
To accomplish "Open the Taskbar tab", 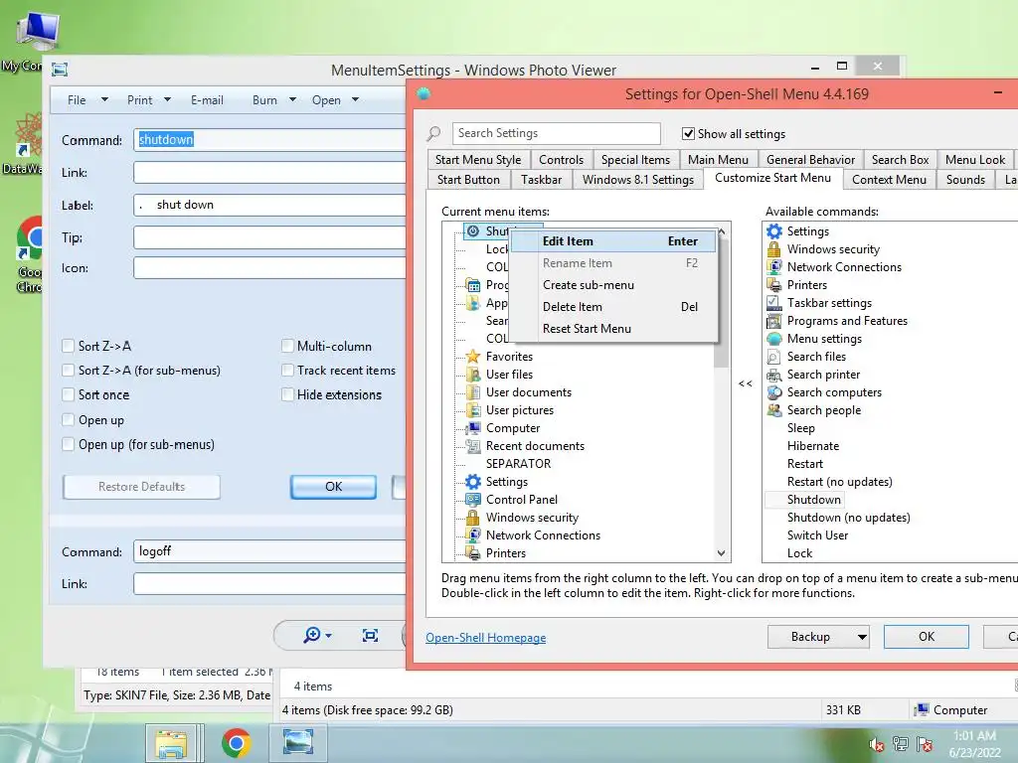I will click(x=541, y=180).
